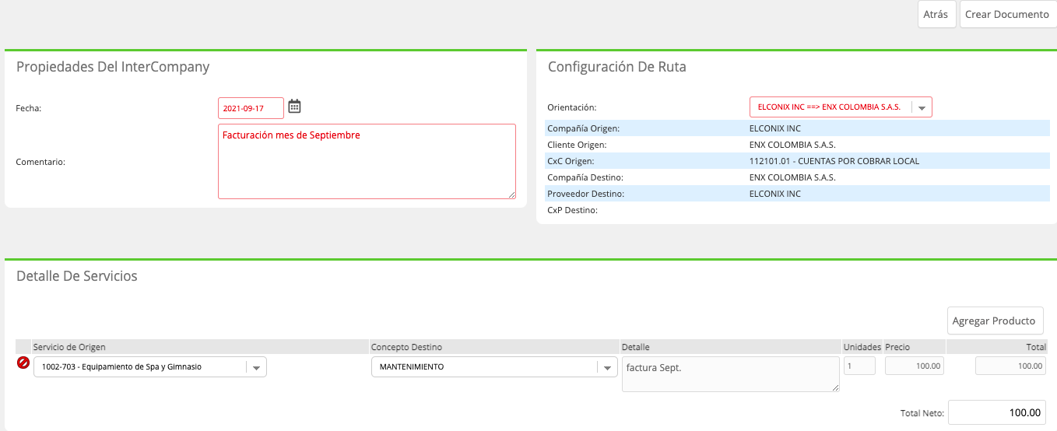Focus the Fecha date field
The height and width of the screenshot is (431, 1057).
251,108
